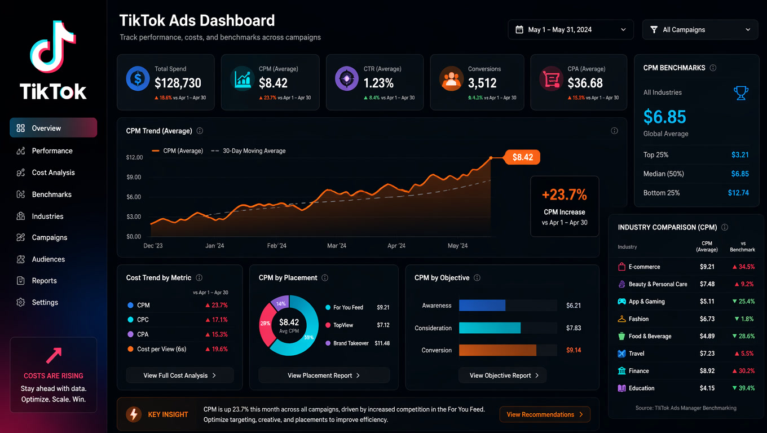Click View Placement Report button
Image resolution: width=767 pixels, height=433 pixels.
[324, 375]
